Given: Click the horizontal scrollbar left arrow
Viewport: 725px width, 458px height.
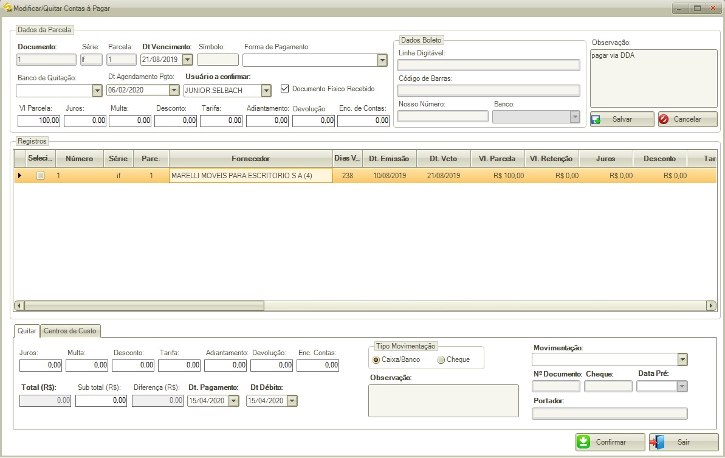Looking at the screenshot, I should pyautogui.click(x=19, y=305).
